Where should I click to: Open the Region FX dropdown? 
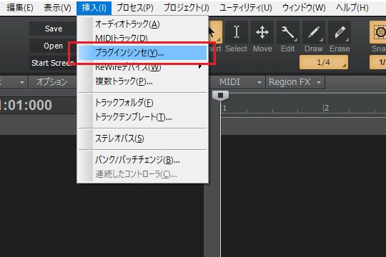point(295,82)
